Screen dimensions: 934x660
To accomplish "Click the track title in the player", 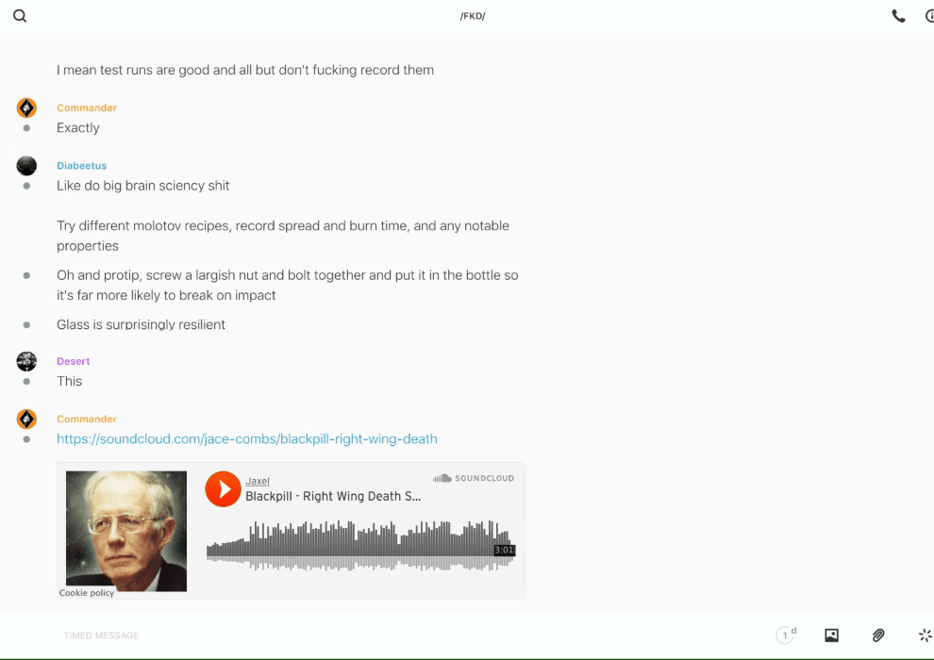I will tap(333, 496).
